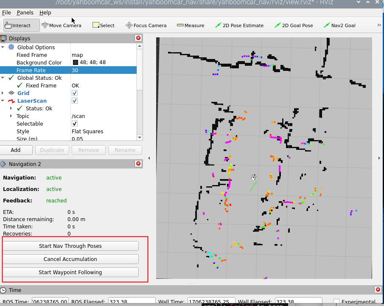Expand the right panel dock arrow
Image resolution: width=384 pixels, height=306 pixels.
[379, 158]
